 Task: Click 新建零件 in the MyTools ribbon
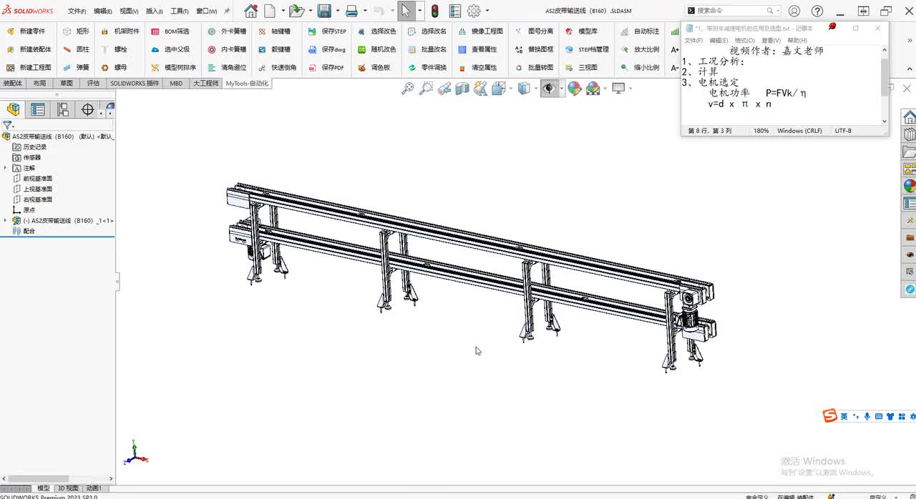26,31
